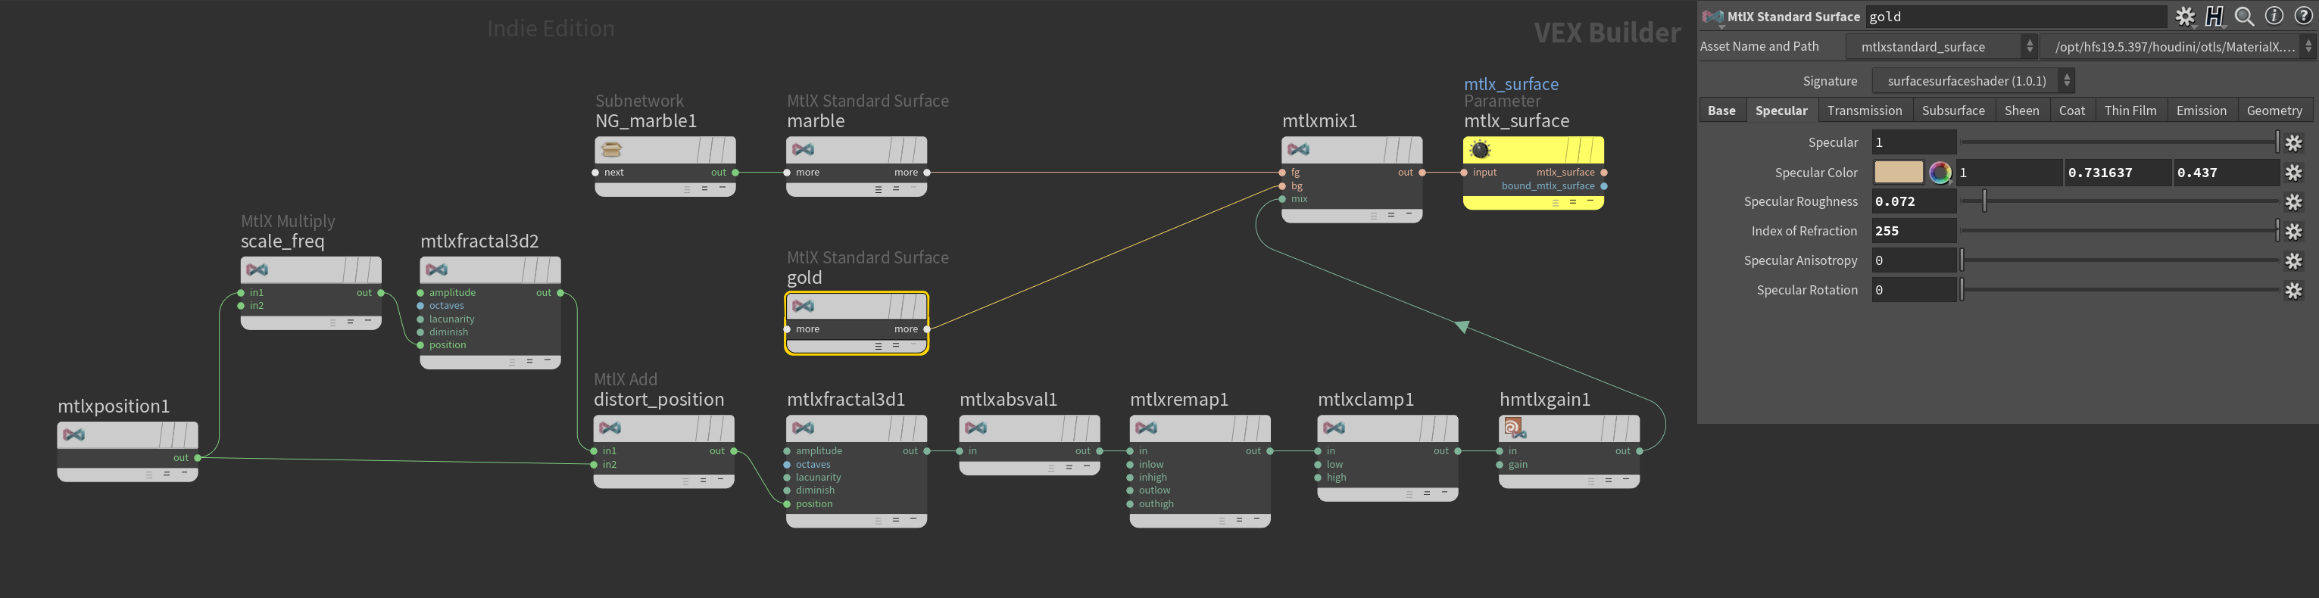Switch to the Transmission tab
The height and width of the screenshot is (598, 2319).
click(x=1864, y=111)
